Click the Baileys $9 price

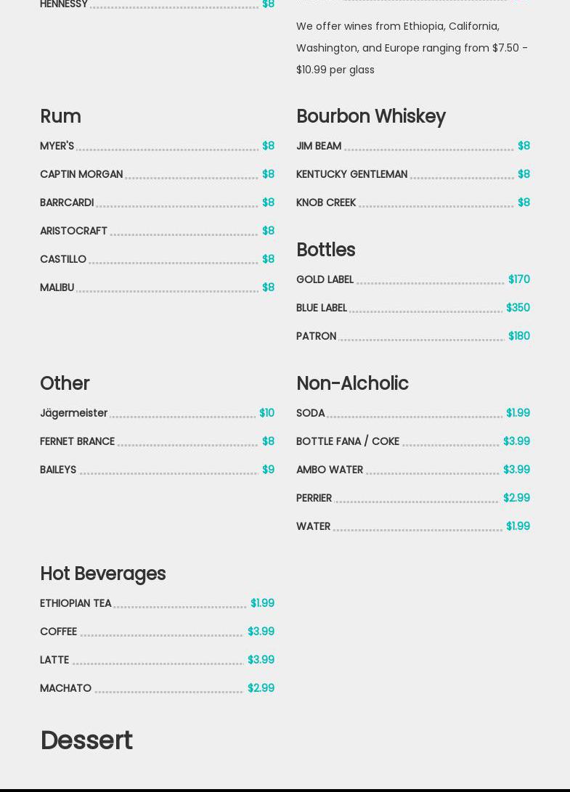tap(268, 470)
